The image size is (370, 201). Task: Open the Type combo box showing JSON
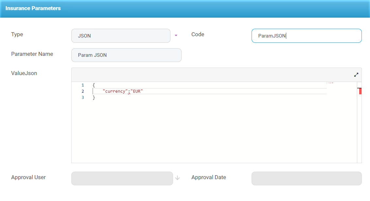pyautogui.click(x=121, y=36)
